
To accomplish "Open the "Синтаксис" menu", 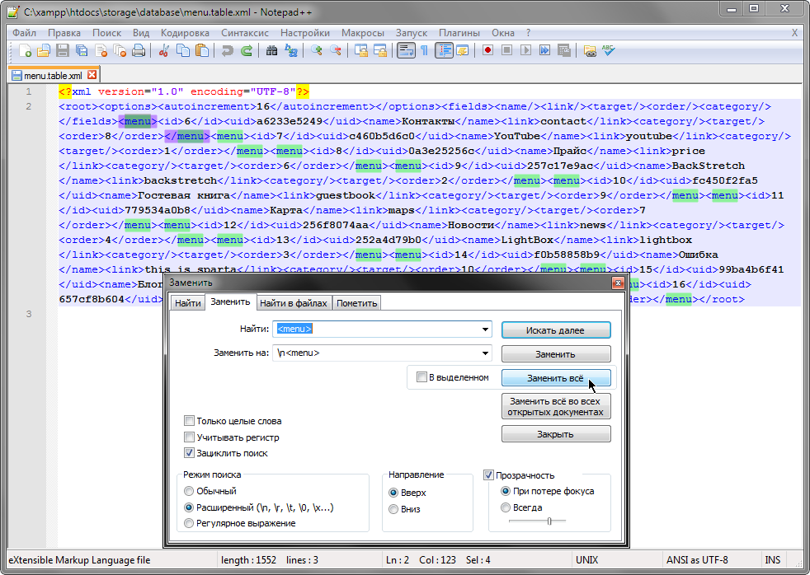I will point(245,33).
